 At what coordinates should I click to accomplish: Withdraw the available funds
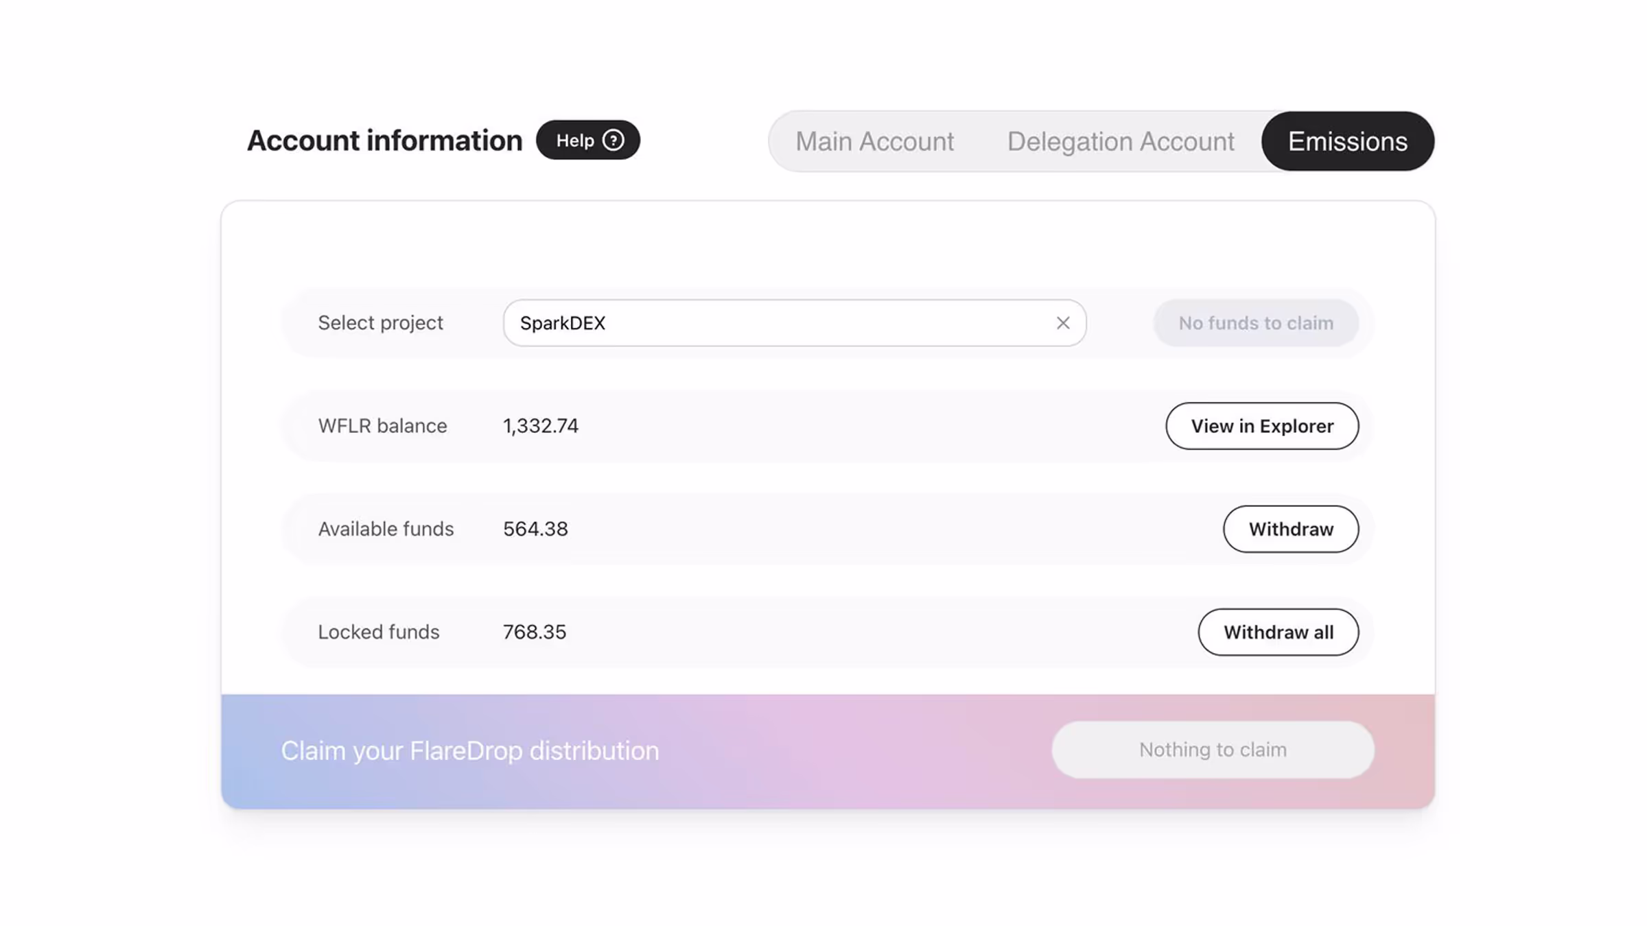[x=1290, y=529]
